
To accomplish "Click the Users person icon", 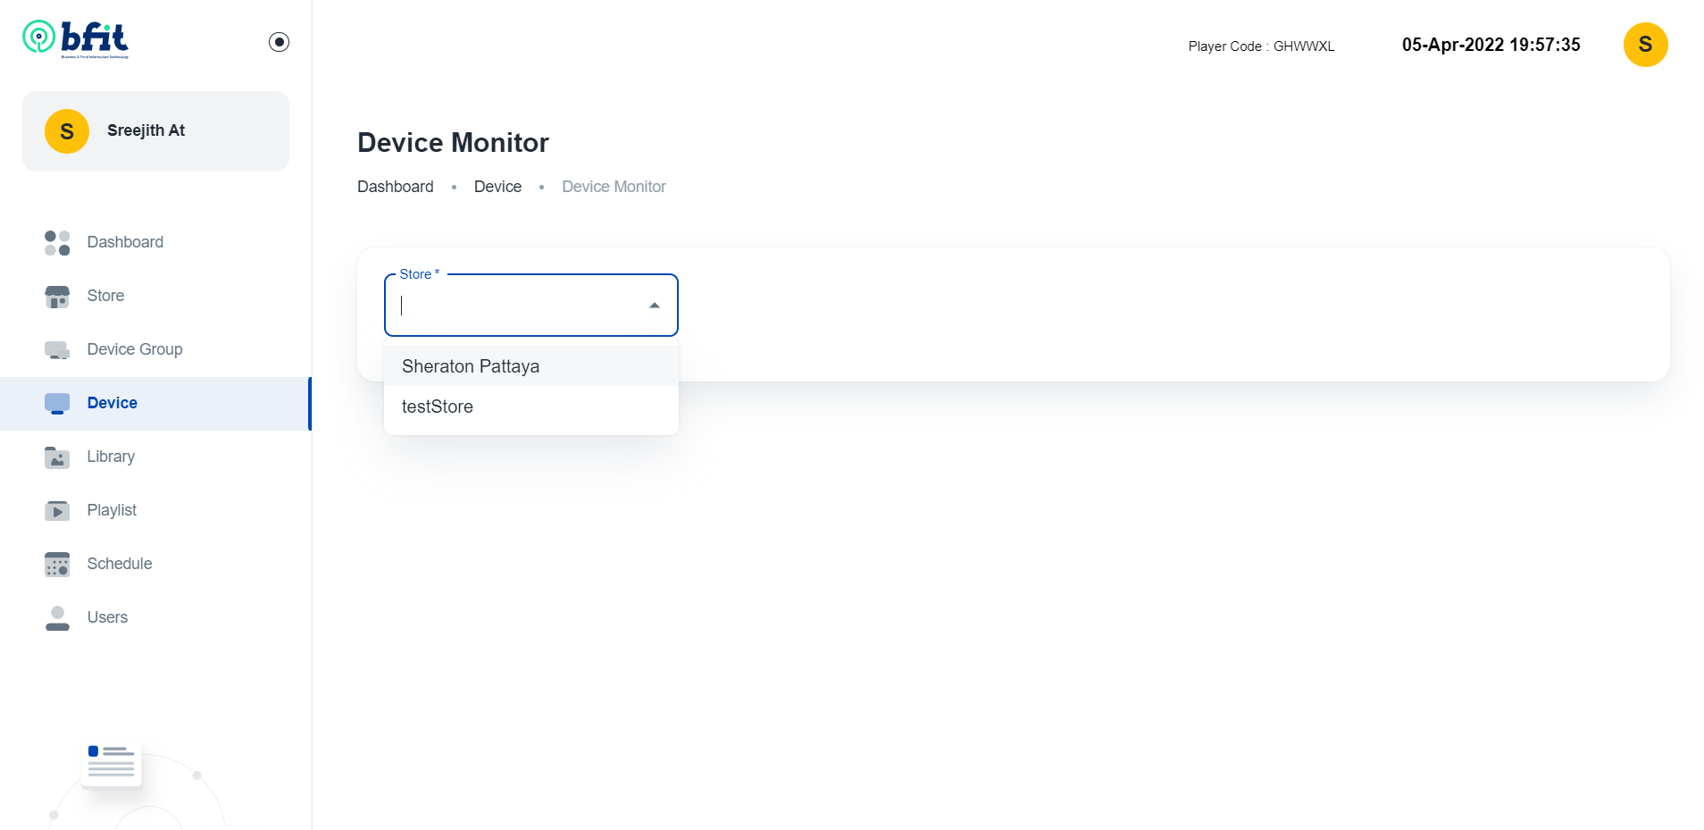I will coord(57,617).
